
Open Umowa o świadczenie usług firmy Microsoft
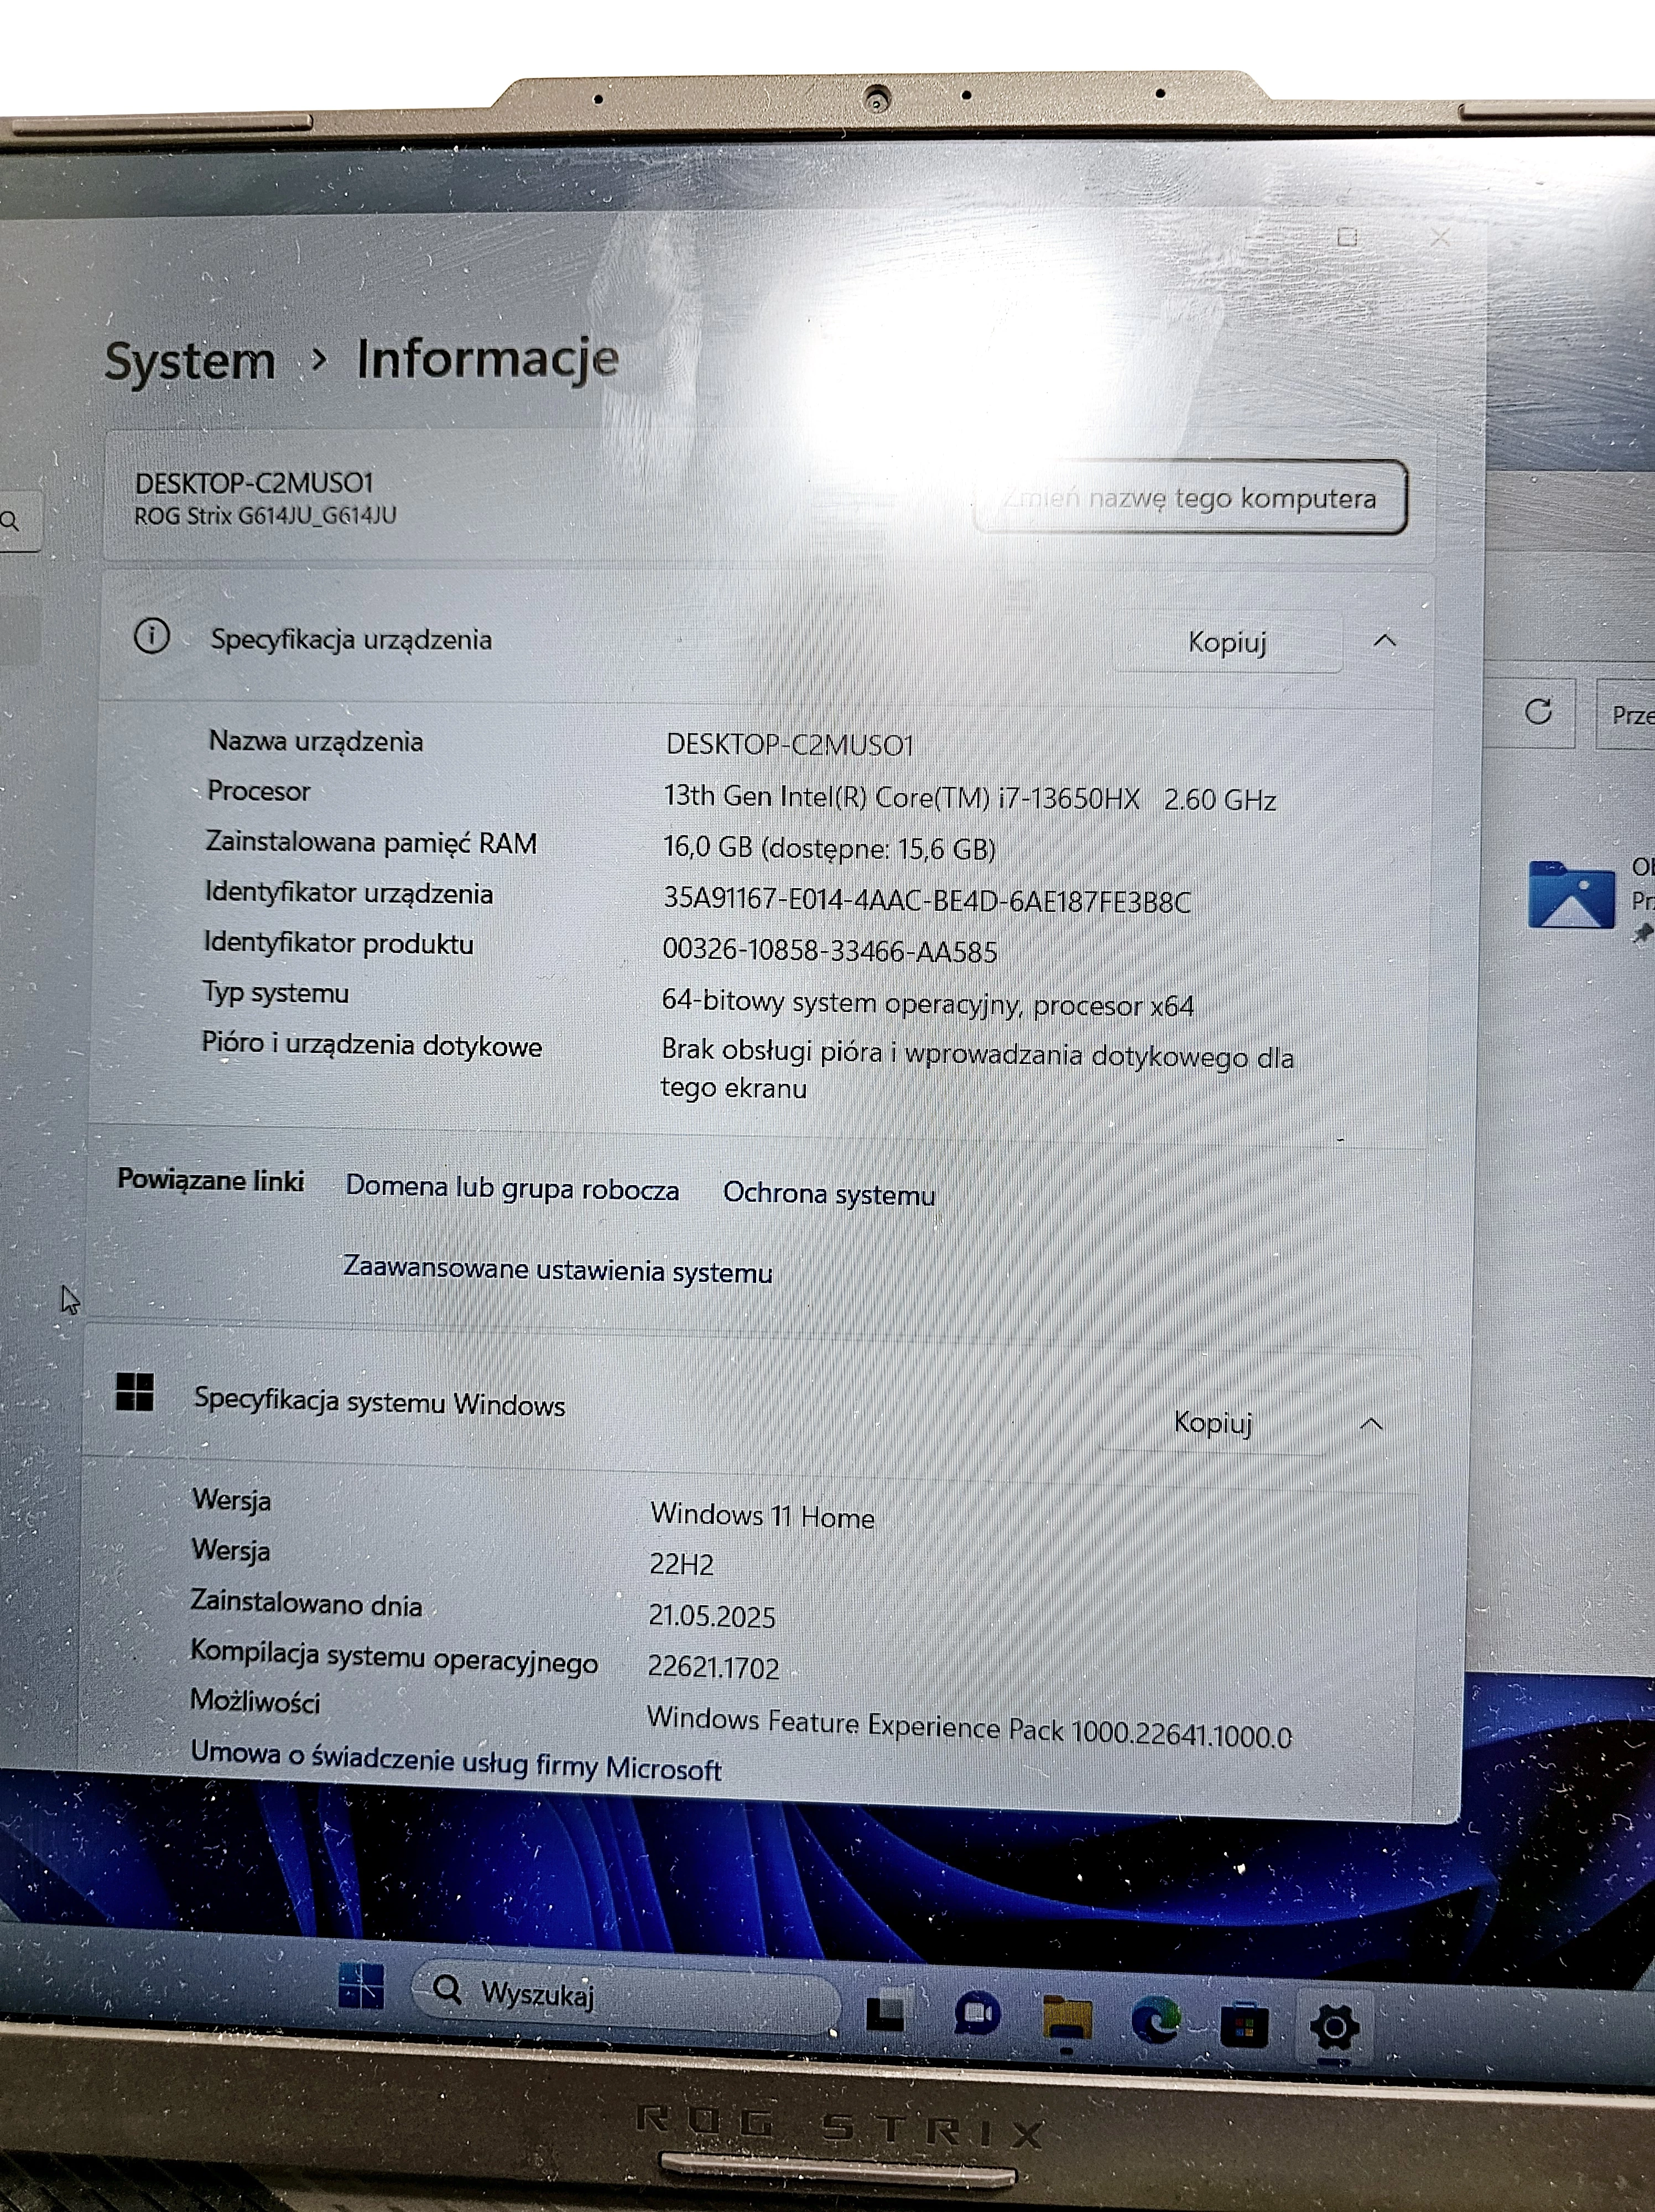(x=455, y=1761)
